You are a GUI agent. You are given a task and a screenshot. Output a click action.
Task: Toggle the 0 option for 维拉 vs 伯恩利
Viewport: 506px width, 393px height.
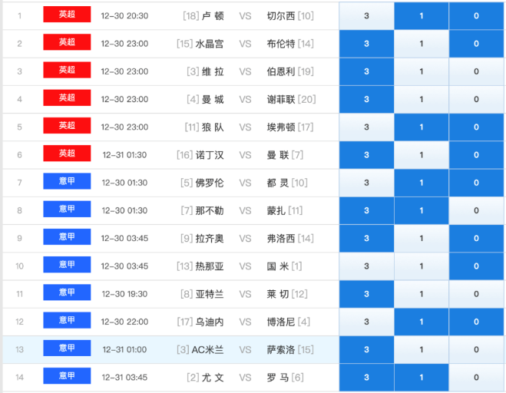click(476, 71)
